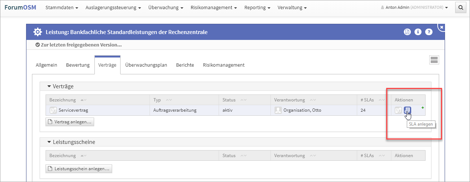
Task: Export the Leistung as PDF
Action: (407, 32)
